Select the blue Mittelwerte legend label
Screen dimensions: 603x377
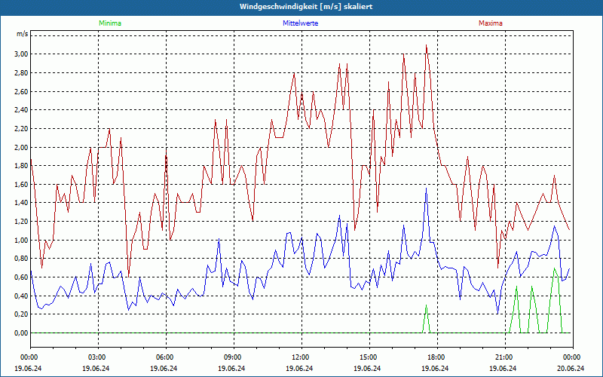pos(300,23)
